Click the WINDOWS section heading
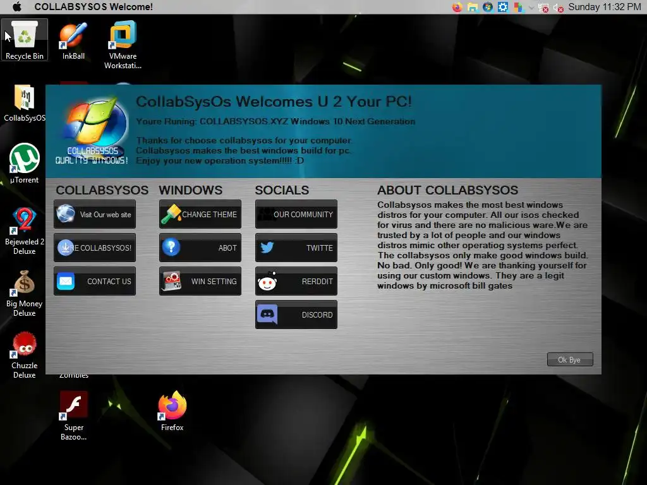The width and height of the screenshot is (647, 485). tap(191, 190)
